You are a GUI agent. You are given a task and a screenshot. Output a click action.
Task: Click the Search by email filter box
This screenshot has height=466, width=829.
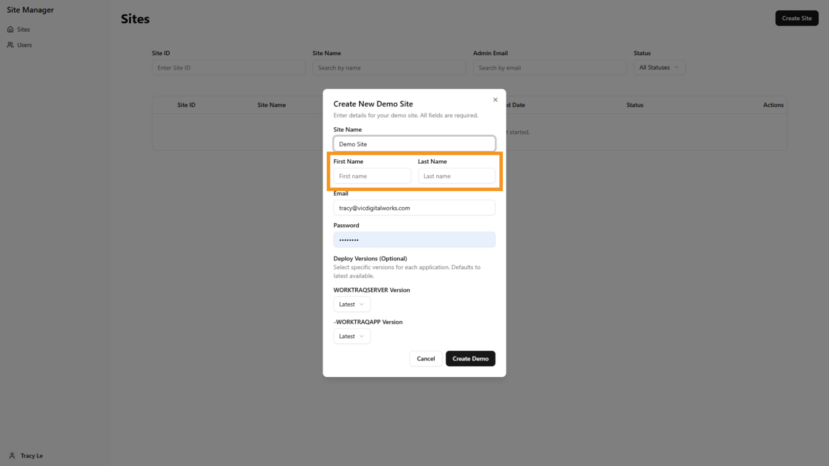point(549,68)
